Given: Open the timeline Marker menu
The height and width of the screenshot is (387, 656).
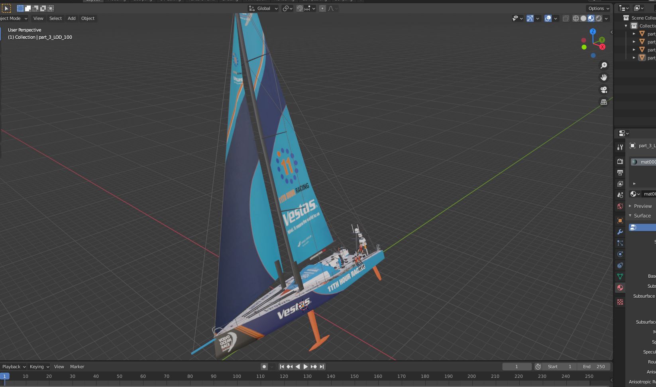Looking at the screenshot, I should pos(77,367).
